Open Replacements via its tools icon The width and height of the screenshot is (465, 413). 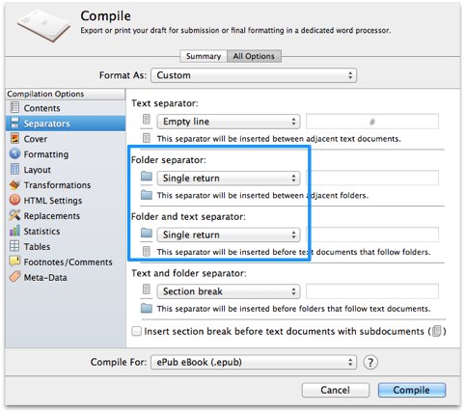point(14,215)
